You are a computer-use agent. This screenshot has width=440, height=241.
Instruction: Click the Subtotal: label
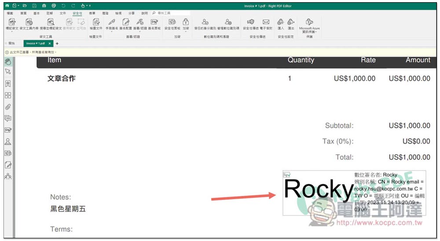(339, 126)
